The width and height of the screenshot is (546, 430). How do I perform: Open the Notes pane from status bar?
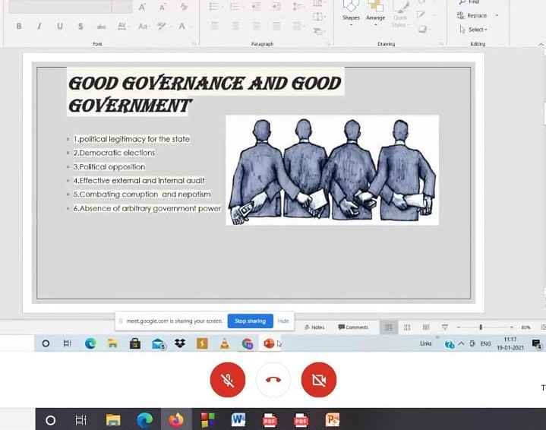[x=314, y=327]
